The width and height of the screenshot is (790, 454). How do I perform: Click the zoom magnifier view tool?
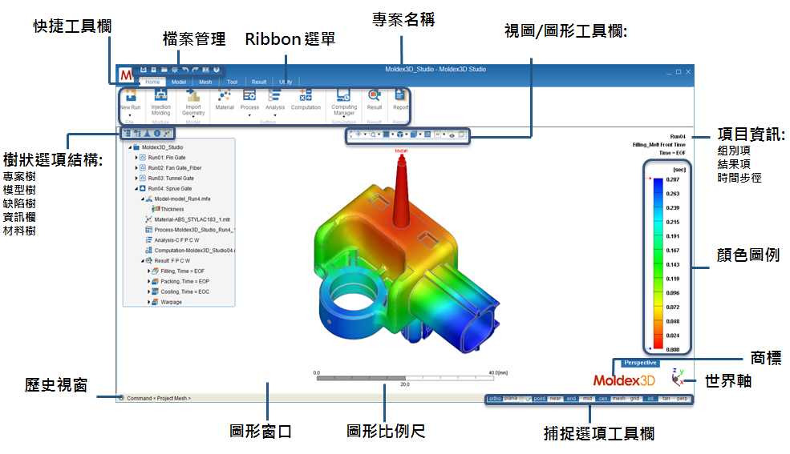click(373, 135)
